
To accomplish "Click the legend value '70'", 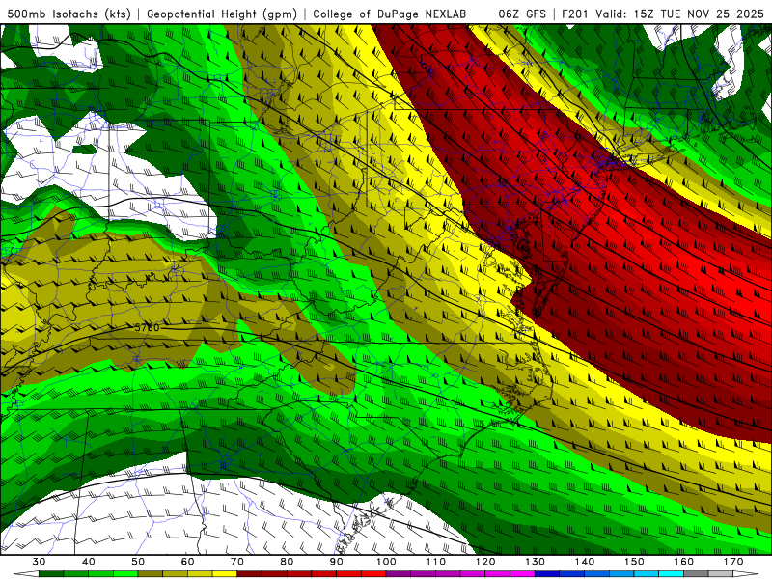I will click(237, 562).
